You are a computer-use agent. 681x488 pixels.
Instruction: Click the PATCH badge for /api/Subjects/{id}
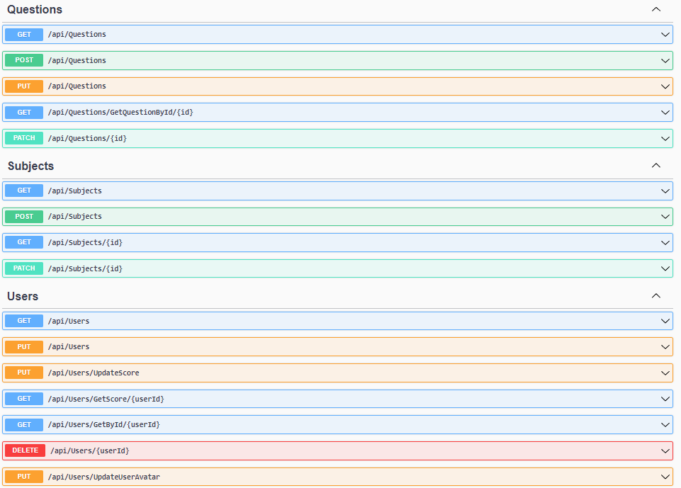click(24, 268)
